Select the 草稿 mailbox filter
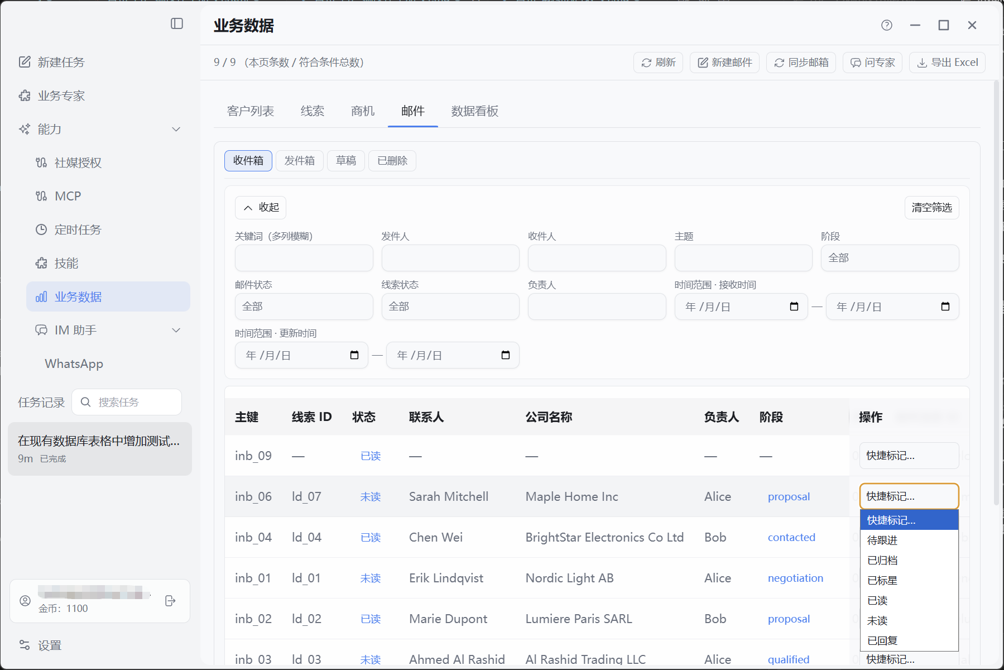Viewport: 1004px width, 670px height. click(346, 161)
